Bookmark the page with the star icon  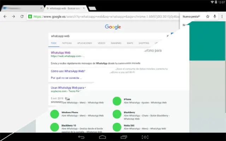coord(208,17)
